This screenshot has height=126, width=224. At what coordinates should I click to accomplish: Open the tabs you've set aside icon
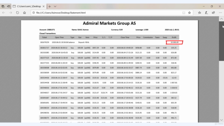pos(3,6)
